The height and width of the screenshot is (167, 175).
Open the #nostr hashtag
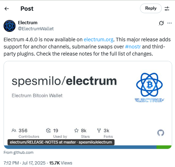coord(133,47)
